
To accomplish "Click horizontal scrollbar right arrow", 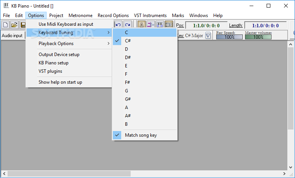I will coord(284,174).
